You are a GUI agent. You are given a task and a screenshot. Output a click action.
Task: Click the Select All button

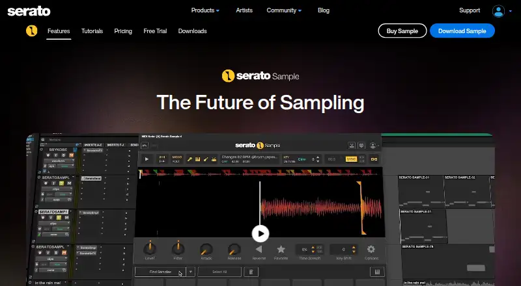click(x=219, y=272)
